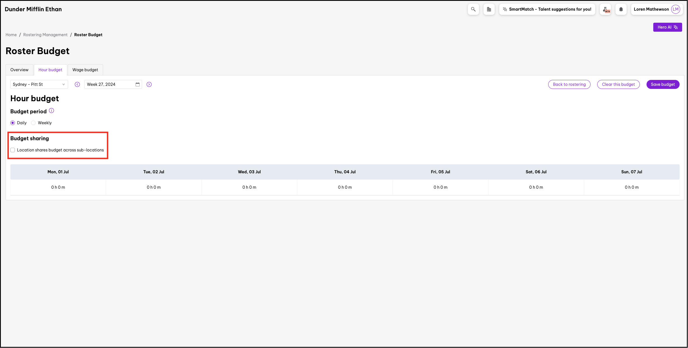Select the Weekly budget period

point(34,123)
